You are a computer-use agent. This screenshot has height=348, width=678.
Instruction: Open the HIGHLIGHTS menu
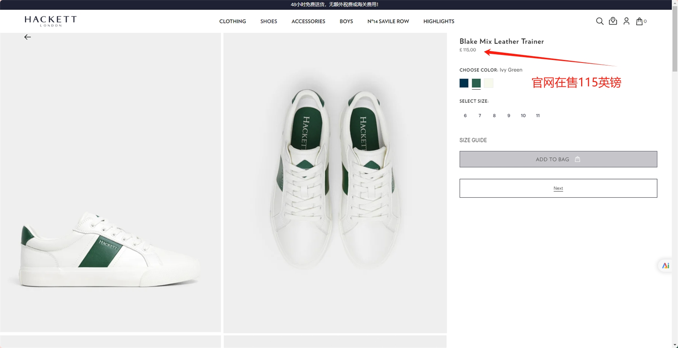tap(439, 22)
